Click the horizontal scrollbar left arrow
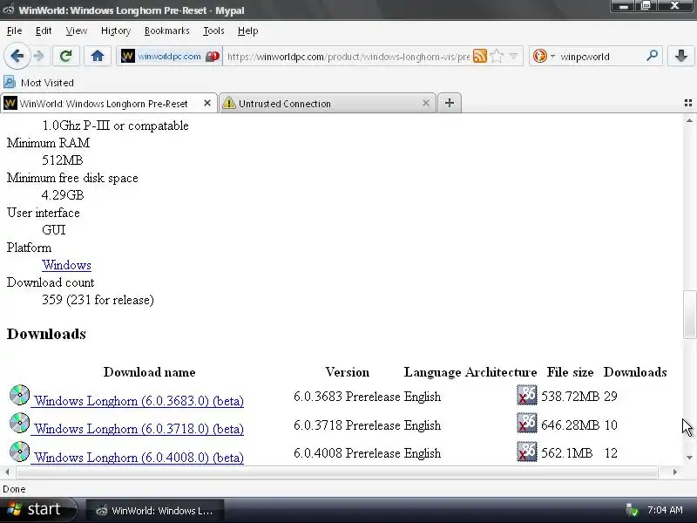This screenshot has width=697, height=523. coord(7,472)
